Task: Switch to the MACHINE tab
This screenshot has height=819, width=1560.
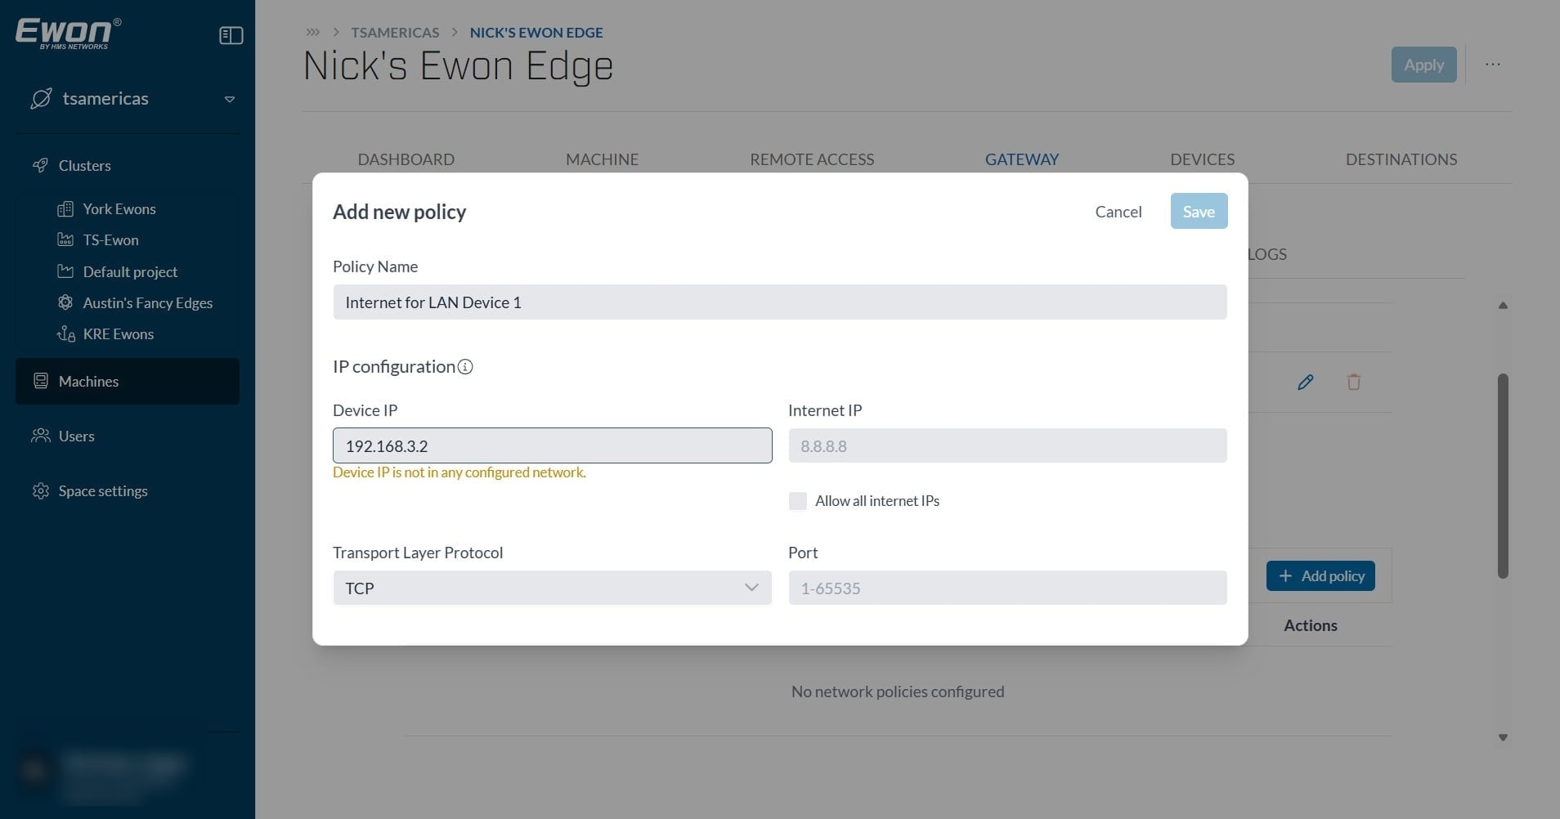Action: [x=603, y=159]
